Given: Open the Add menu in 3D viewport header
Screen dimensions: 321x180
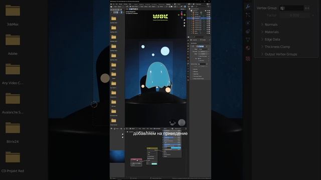Looking at the screenshot, I should pyautogui.click(x=149, y=6).
